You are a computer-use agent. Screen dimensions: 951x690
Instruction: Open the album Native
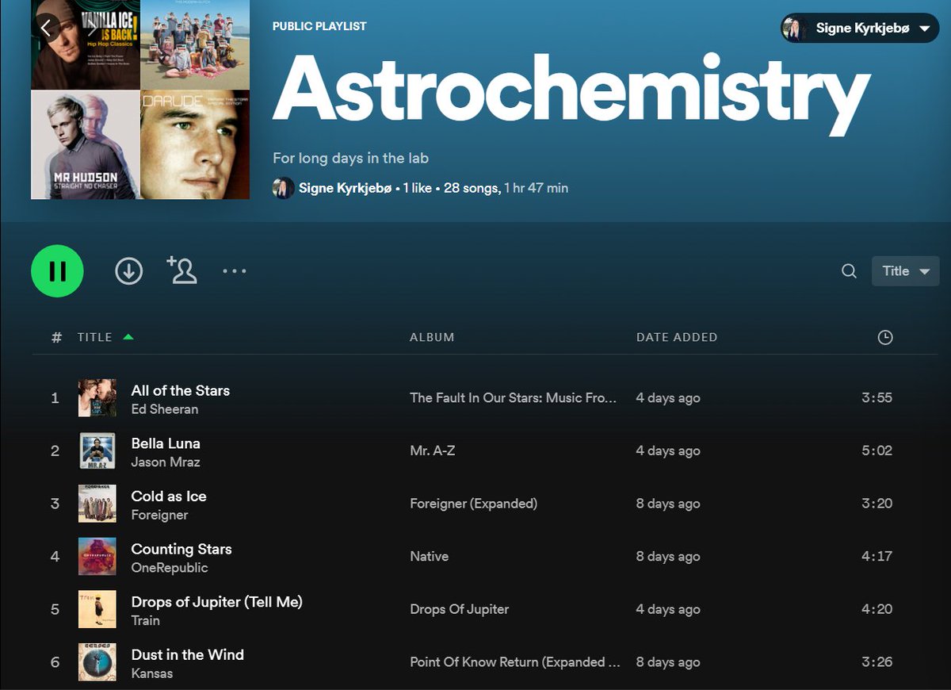429,556
